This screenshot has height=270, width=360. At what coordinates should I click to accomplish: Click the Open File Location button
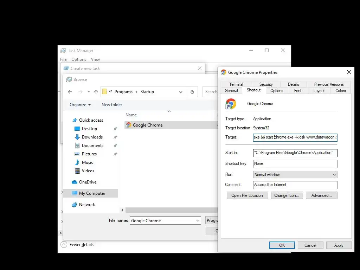pos(247,195)
